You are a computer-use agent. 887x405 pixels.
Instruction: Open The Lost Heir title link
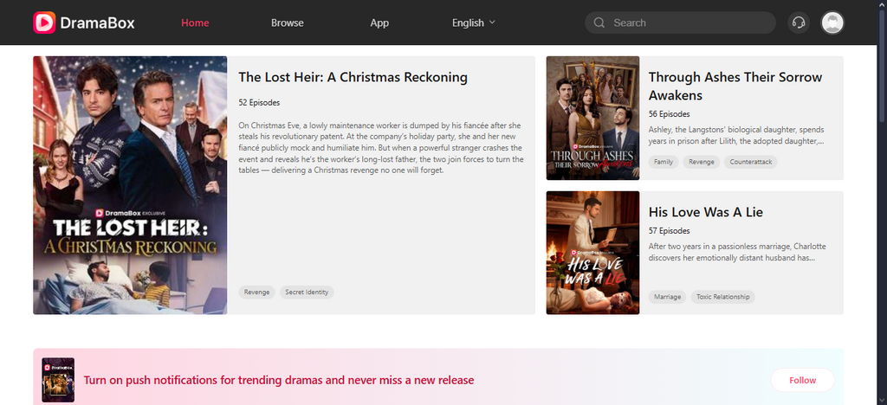353,77
